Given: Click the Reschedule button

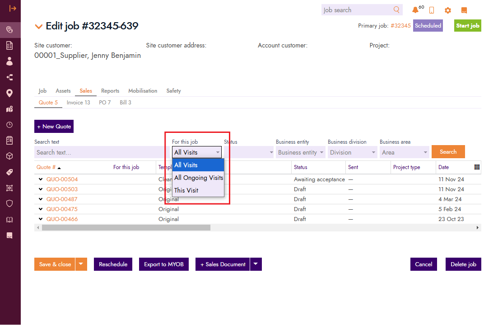Looking at the screenshot, I should (x=113, y=264).
